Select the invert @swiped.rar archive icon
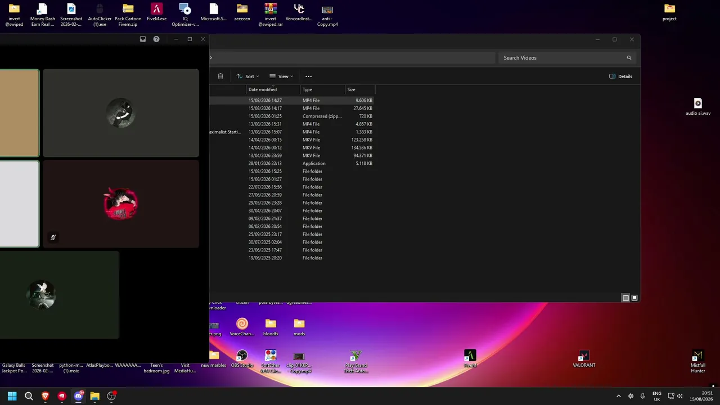 [x=271, y=15]
